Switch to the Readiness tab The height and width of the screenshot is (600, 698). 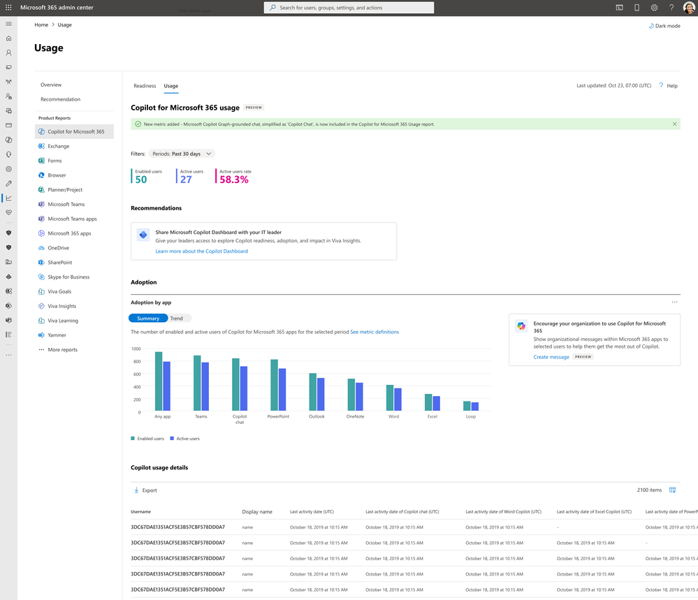tap(145, 86)
